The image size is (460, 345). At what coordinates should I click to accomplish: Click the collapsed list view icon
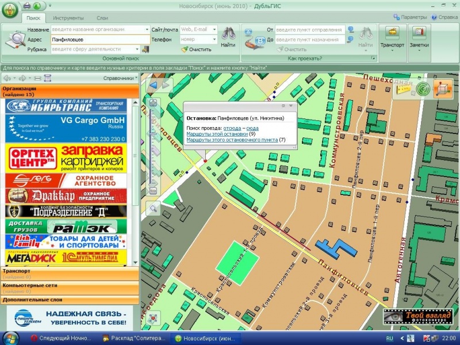[x=37, y=78]
